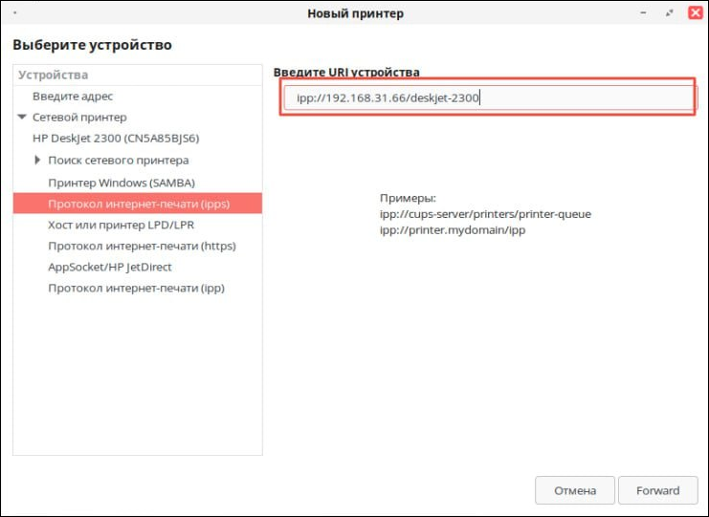The width and height of the screenshot is (709, 517).
Task: Pick Принтер Windows (SAMBA) option
Action: point(122,182)
